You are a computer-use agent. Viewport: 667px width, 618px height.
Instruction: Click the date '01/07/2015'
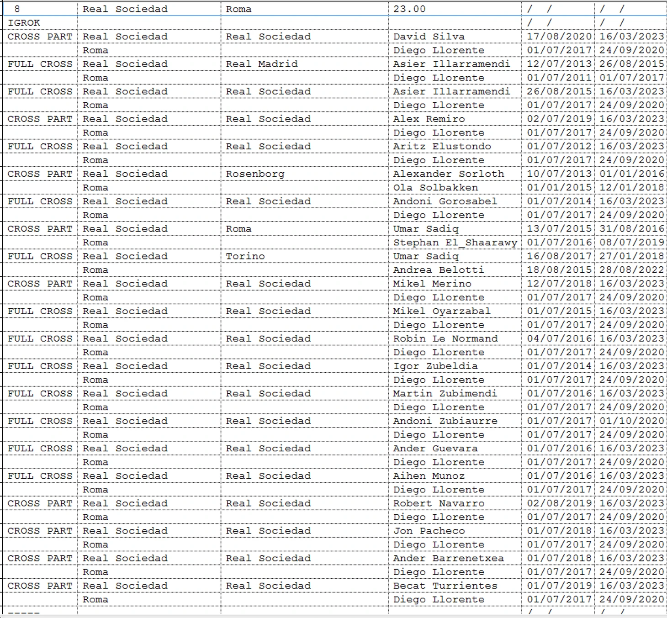pos(559,311)
